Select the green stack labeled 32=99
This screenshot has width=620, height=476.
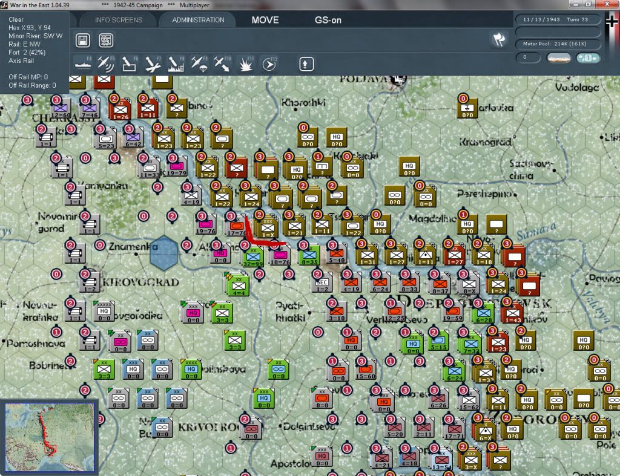click(x=253, y=257)
